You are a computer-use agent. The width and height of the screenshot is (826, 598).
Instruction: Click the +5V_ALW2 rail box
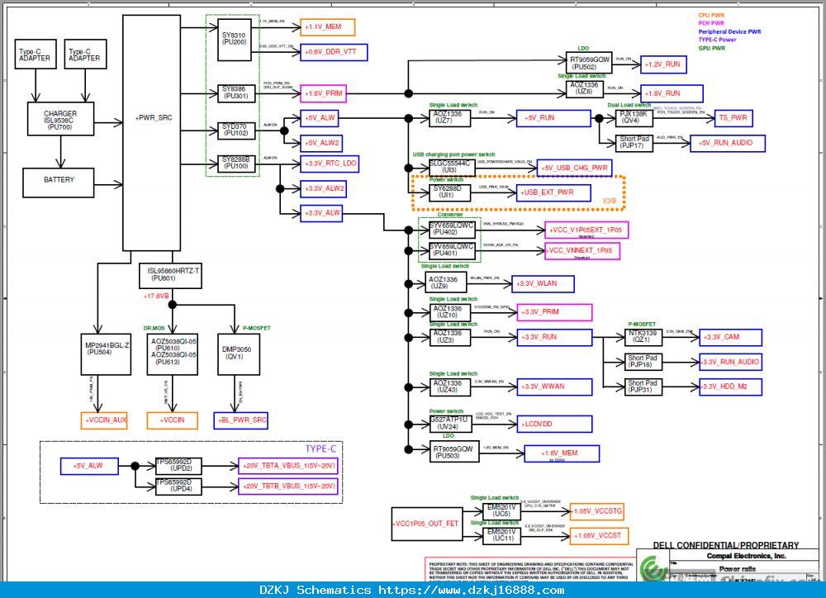click(x=320, y=143)
